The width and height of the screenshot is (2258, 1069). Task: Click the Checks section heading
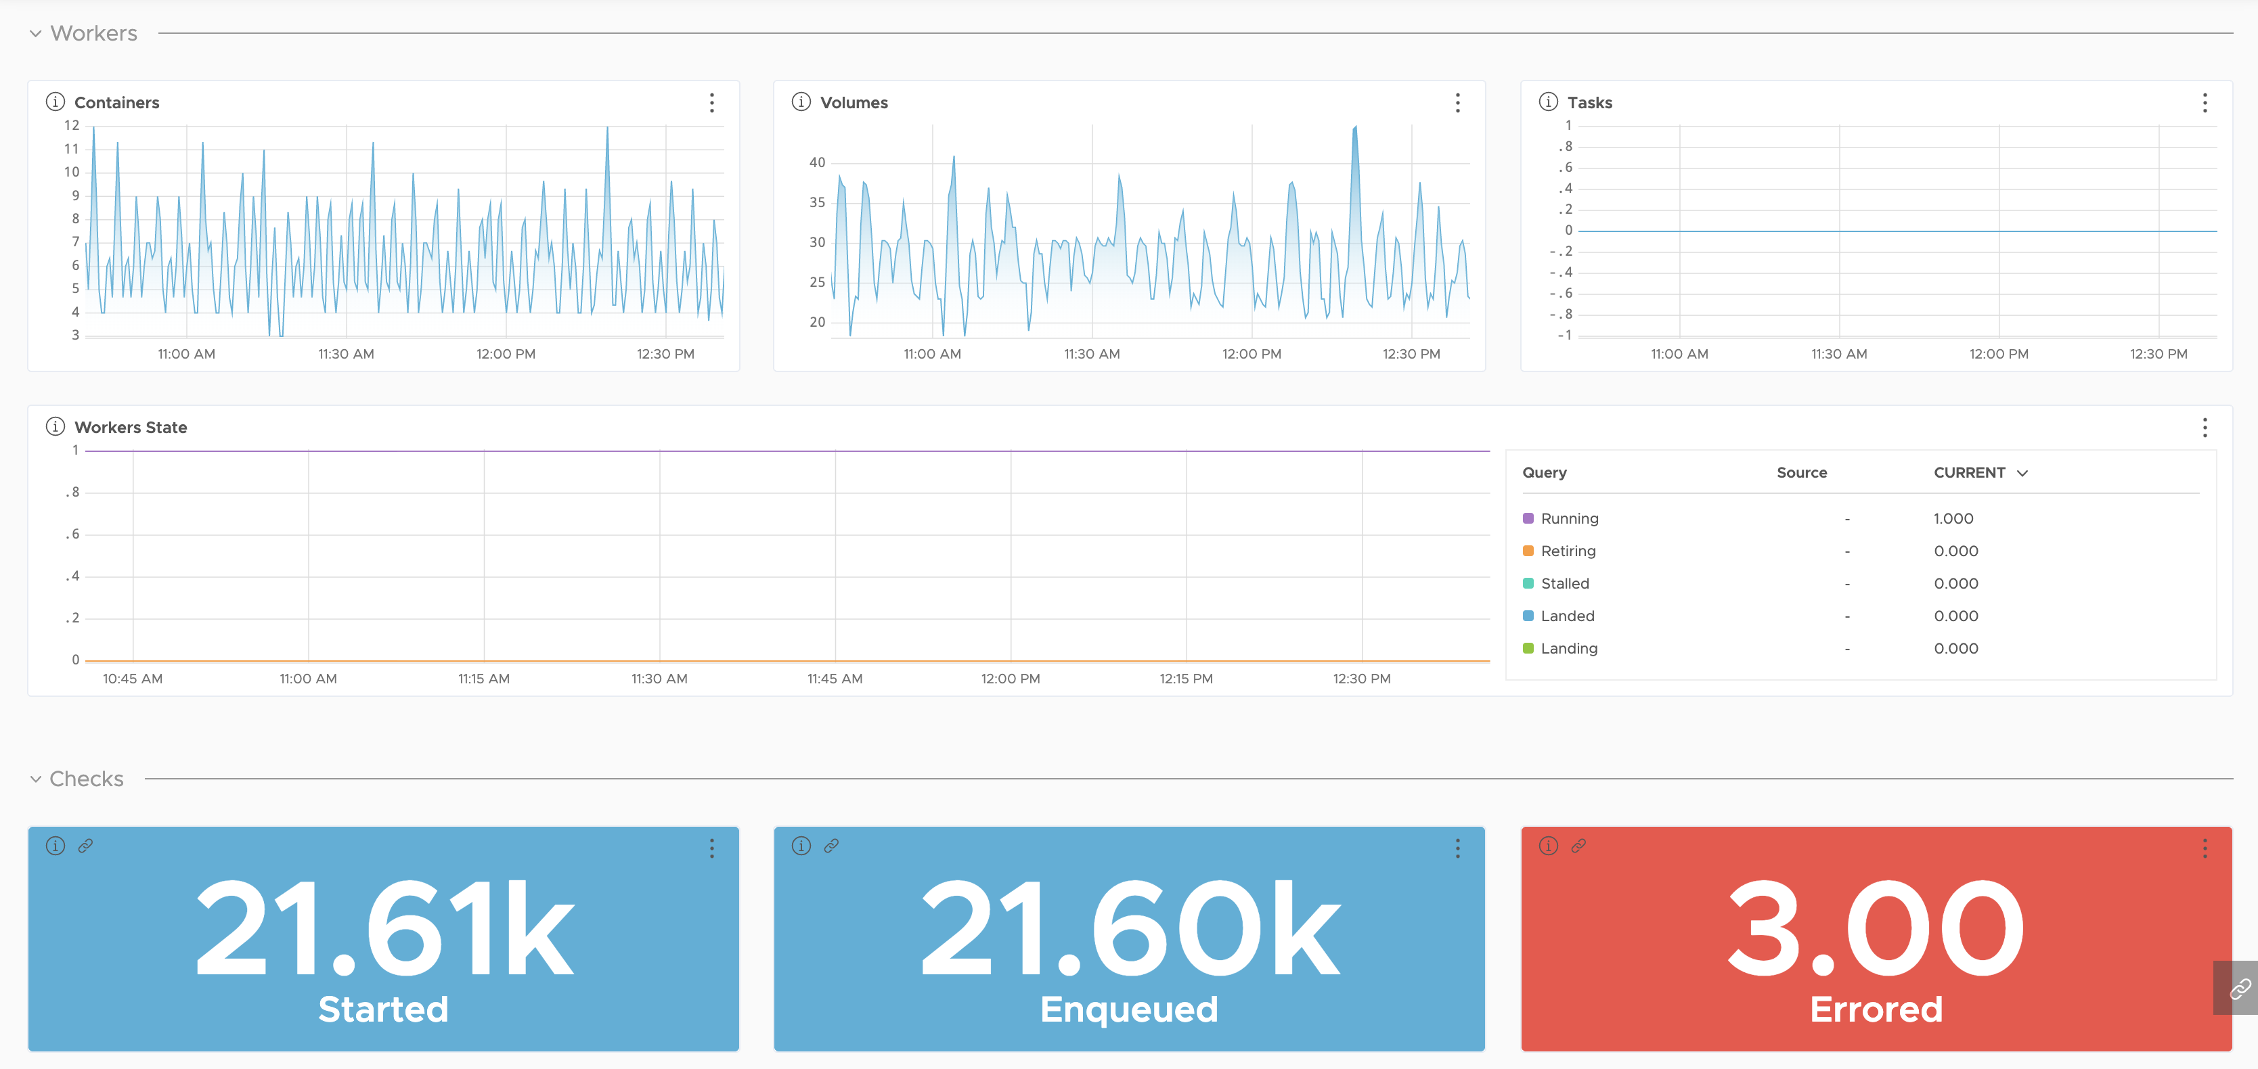[x=86, y=779]
